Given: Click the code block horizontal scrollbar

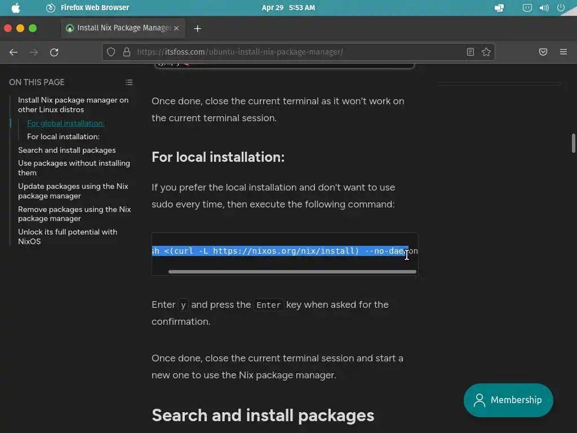Looking at the screenshot, I should click(x=292, y=272).
